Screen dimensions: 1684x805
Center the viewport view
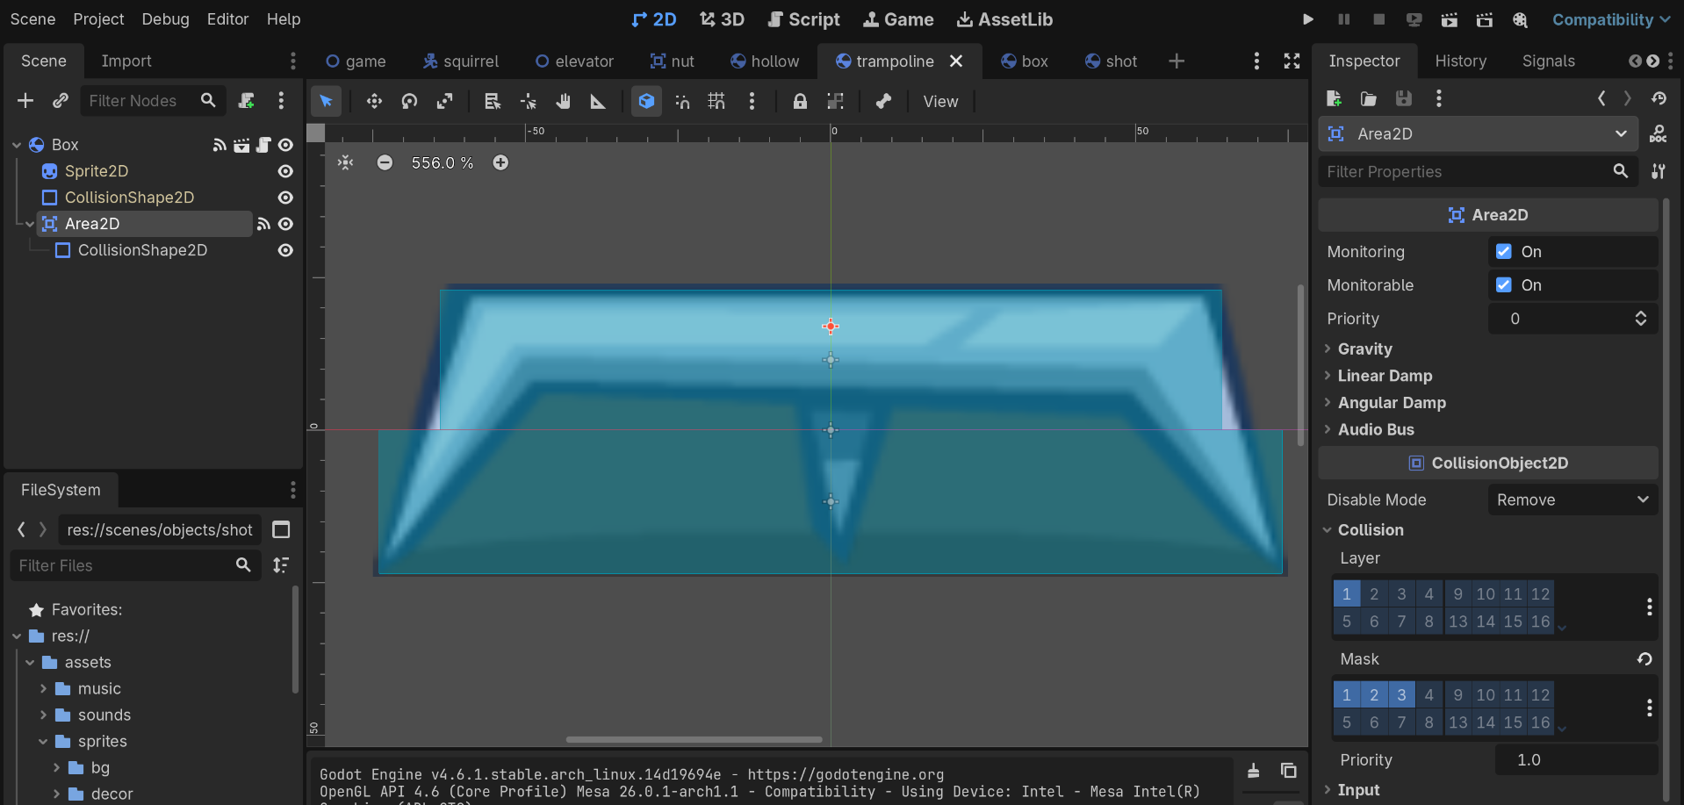pyautogui.click(x=346, y=162)
